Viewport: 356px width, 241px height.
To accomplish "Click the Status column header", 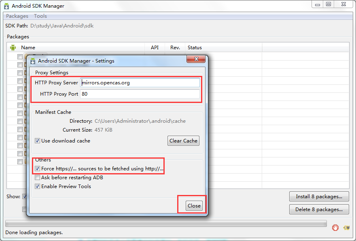I will pos(195,48).
